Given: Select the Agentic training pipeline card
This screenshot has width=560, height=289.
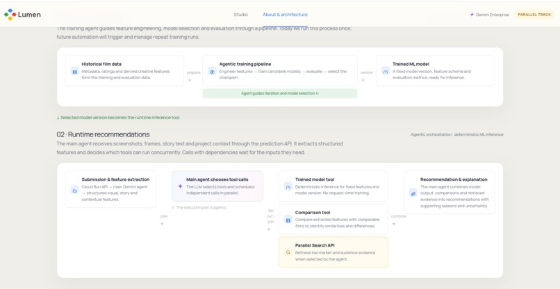Looking at the screenshot, I should 280,71.
